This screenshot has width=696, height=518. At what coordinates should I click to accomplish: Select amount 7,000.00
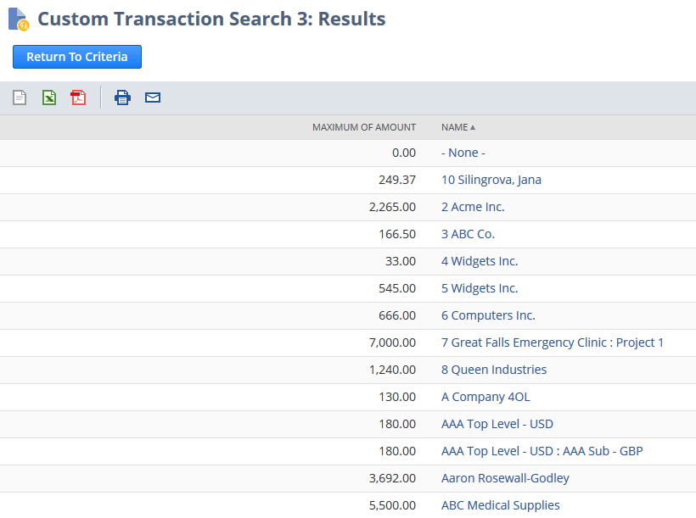coord(392,343)
